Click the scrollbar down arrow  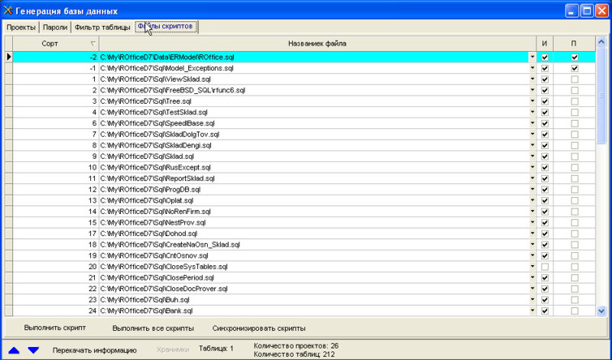[x=601, y=311]
